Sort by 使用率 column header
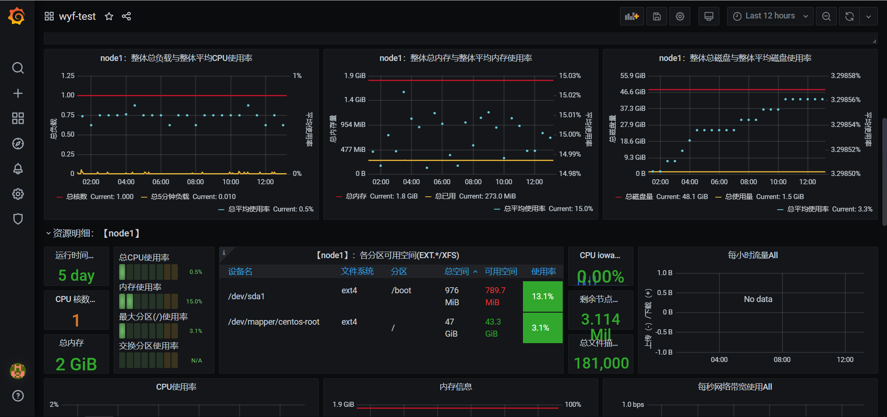Viewport: 887px width, 417px height. tap(544, 272)
